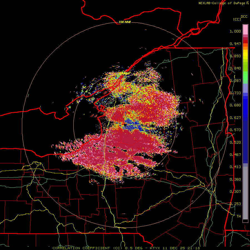The width and height of the screenshot is (250, 250).
Task: Click the 0.307 scale value
Action: point(235,192)
